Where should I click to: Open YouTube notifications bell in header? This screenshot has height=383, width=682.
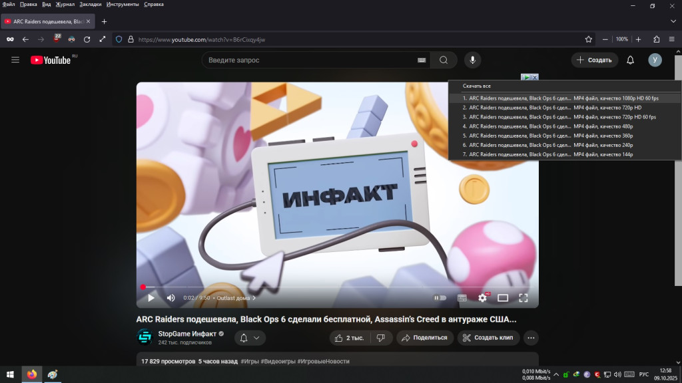pos(630,60)
